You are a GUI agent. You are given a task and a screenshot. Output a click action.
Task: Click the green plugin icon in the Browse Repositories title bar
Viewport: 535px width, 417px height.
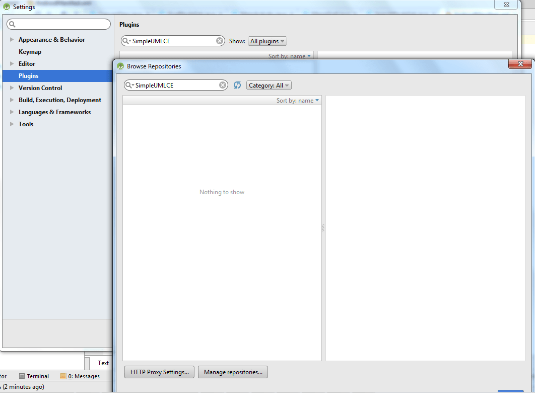(x=120, y=66)
